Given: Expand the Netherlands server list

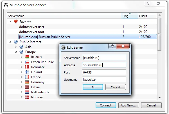Looking at the screenshot, I should 22,92.
